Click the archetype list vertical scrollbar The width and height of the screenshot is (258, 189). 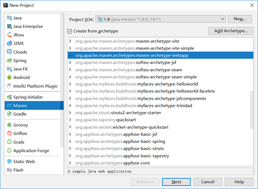coord(251,110)
